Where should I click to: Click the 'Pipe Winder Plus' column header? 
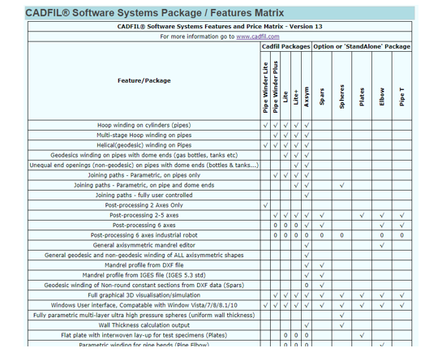pos(276,87)
